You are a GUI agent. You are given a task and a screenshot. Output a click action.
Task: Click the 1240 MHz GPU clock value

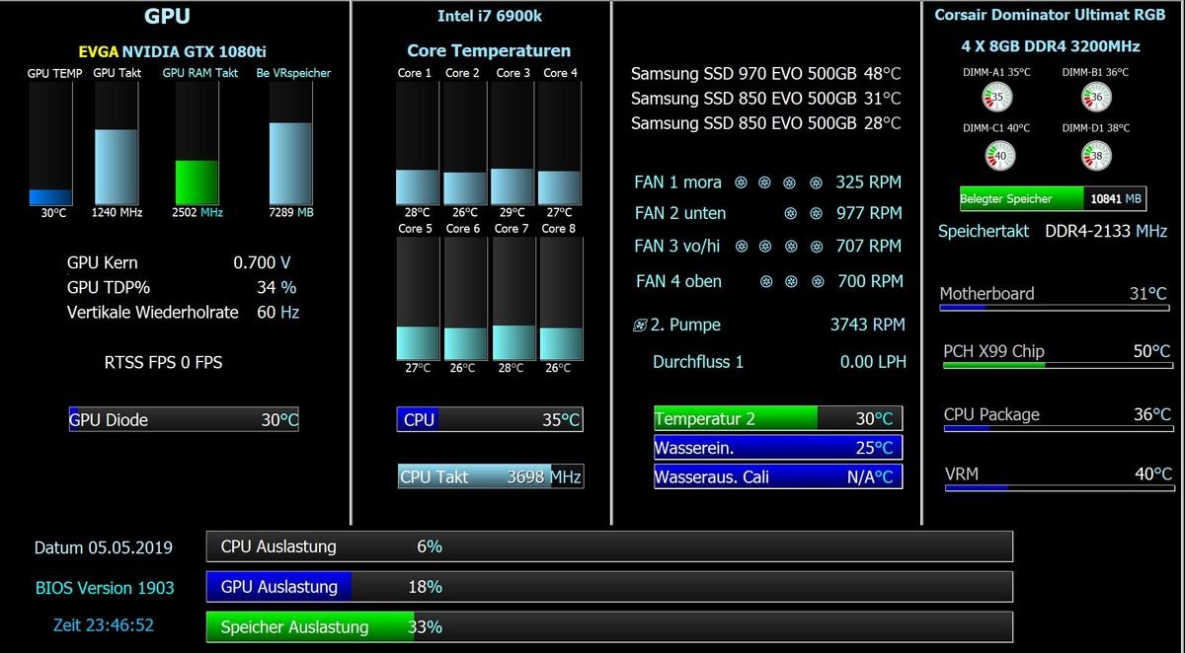(x=117, y=212)
